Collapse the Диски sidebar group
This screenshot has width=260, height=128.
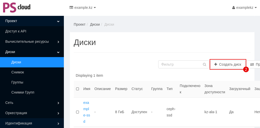pos(32,52)
